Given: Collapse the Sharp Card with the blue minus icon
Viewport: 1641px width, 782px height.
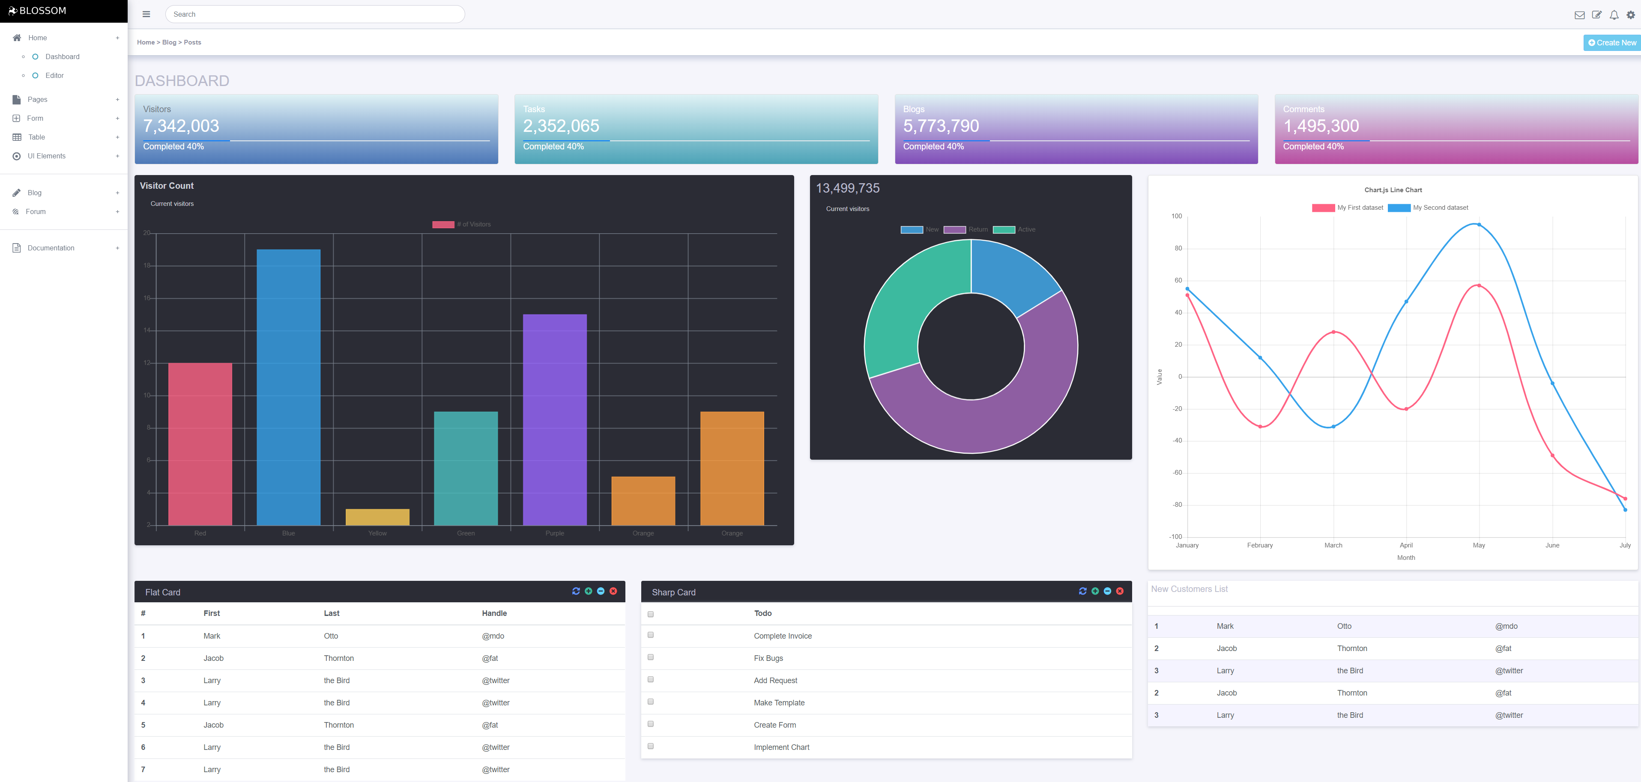Looking at the screenshot, I should (1108, 591).
